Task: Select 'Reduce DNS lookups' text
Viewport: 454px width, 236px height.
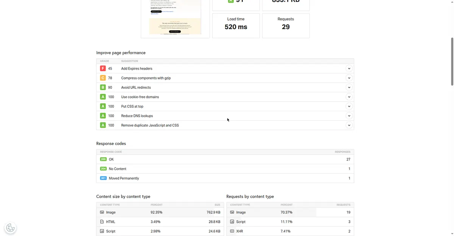Action: [137, 116]
